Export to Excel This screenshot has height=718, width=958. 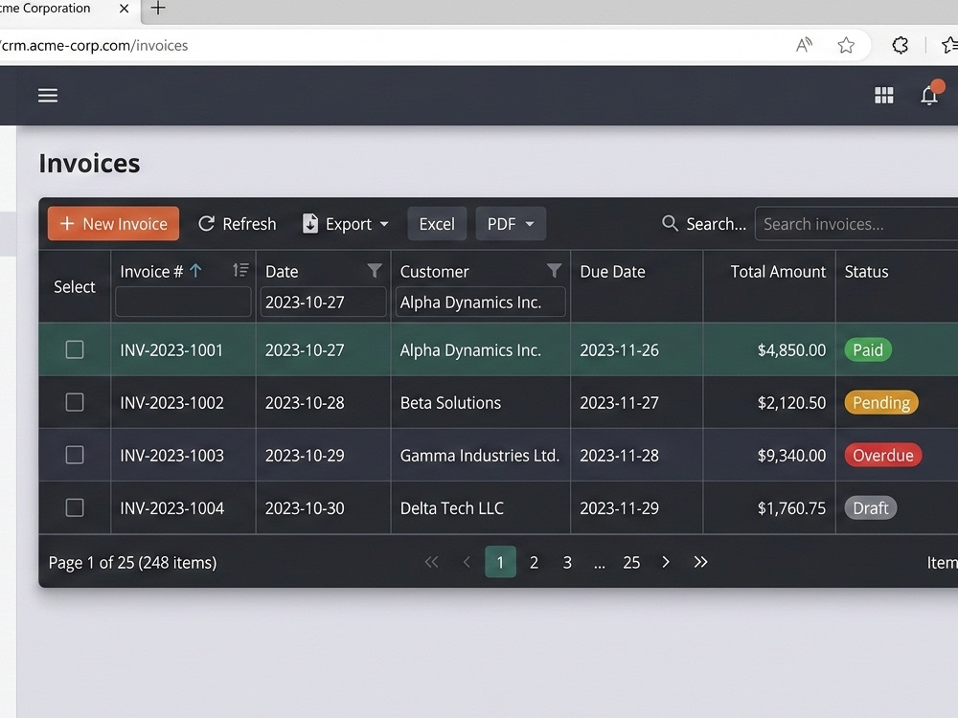[x=437, y=223]
